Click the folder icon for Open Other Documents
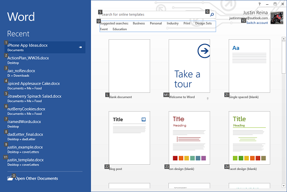The width and height of the screenshot is (287, 192). [11, 179]
